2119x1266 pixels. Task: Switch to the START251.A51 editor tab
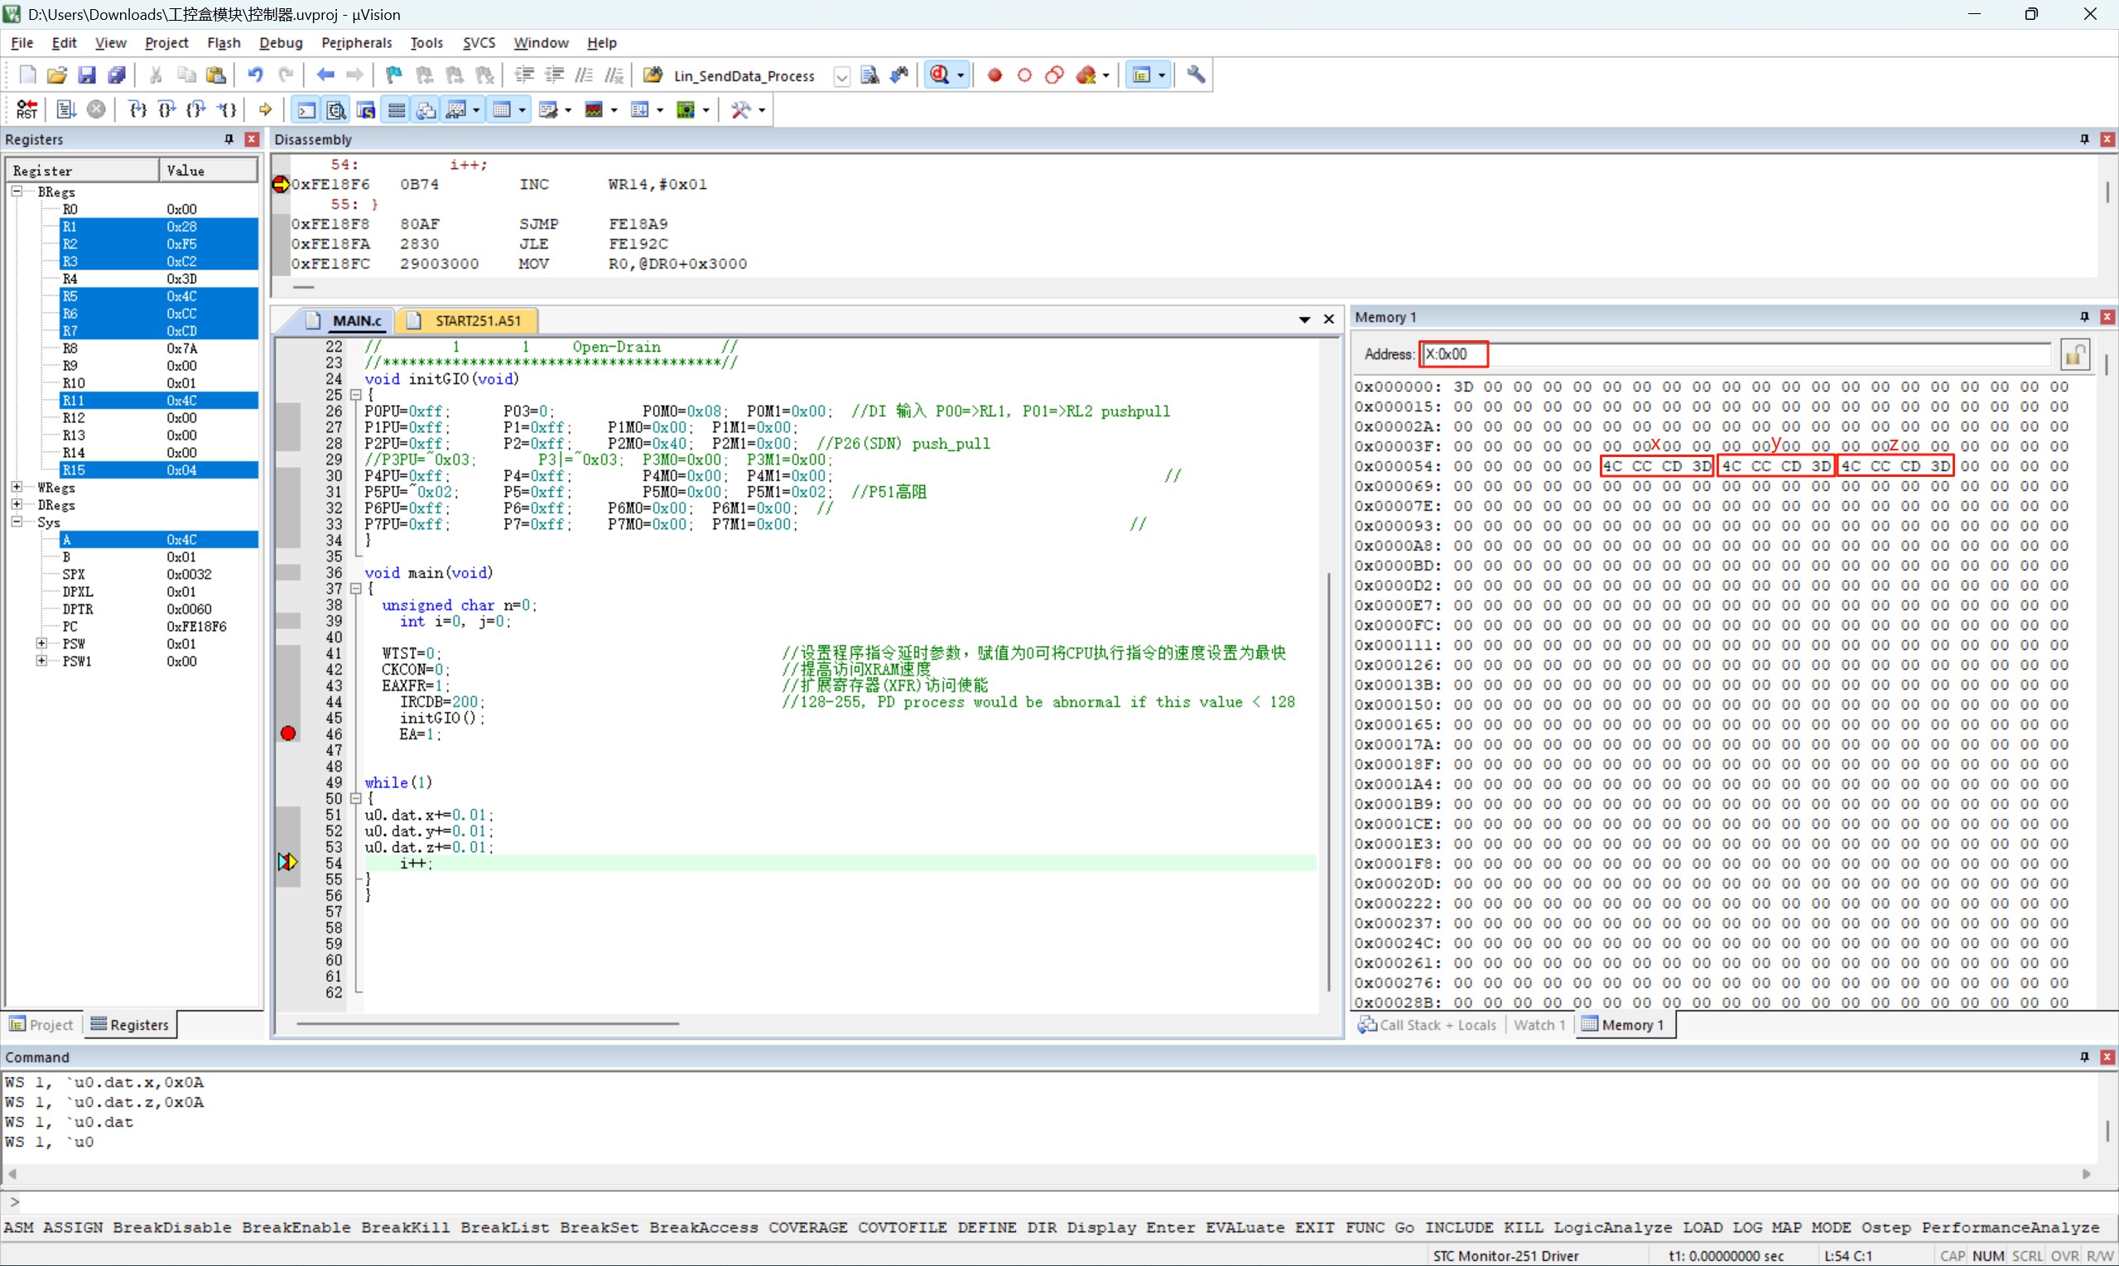tap(476, 320)
